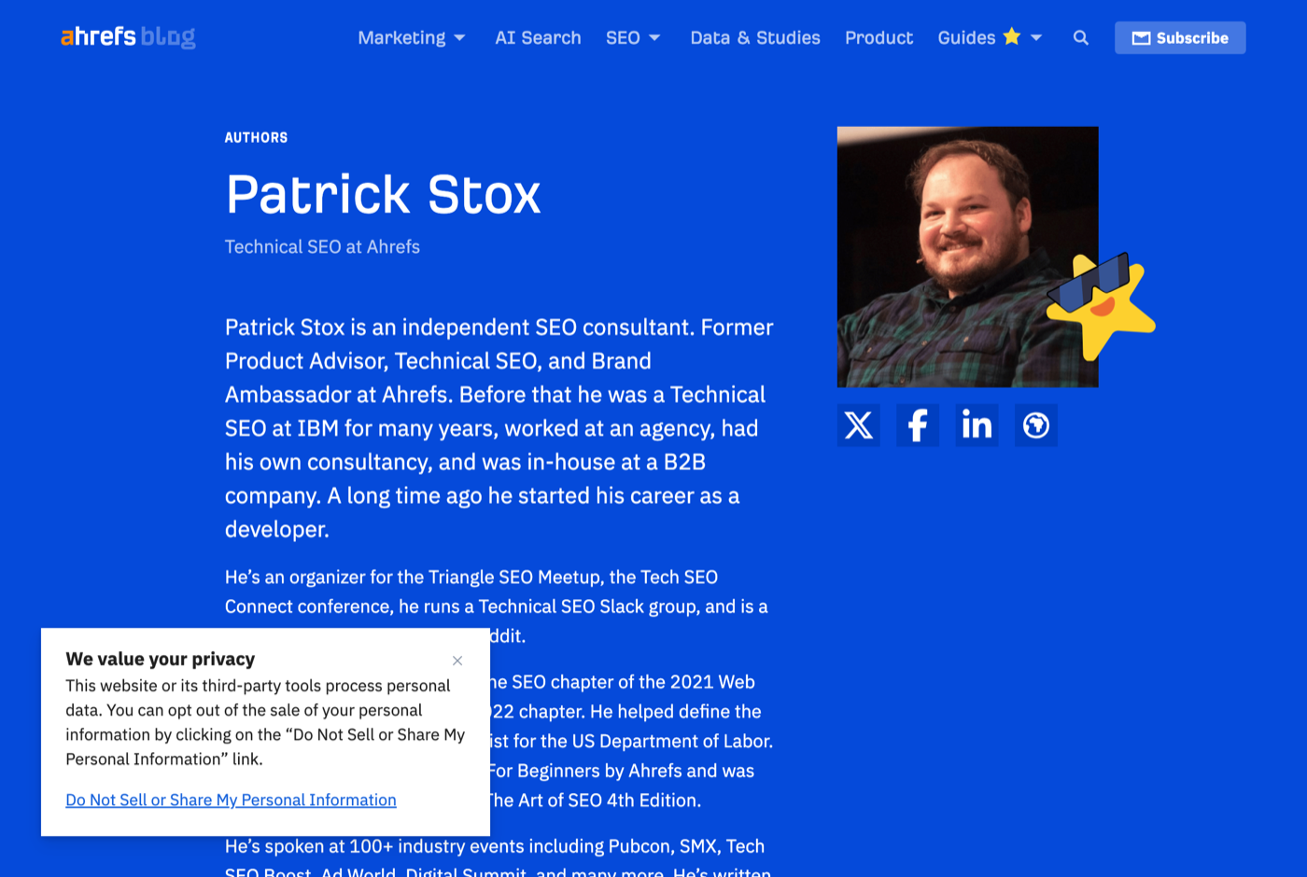Viewport: 1307px width, 877px height.
Task: Open the LinkedIn profile icon
Action: click(x=977, y=425)
